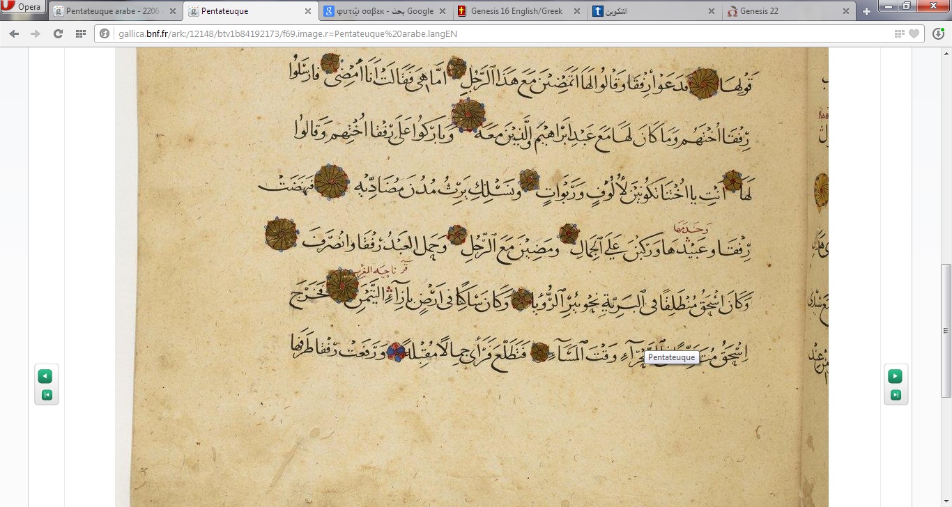Open the Speed Dial grid
Viewport: 952px width, 507px height.
click(80, 33)
